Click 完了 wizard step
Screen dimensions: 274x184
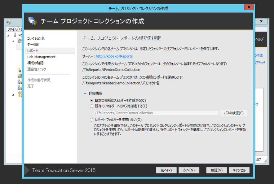(x=31, y=86)
